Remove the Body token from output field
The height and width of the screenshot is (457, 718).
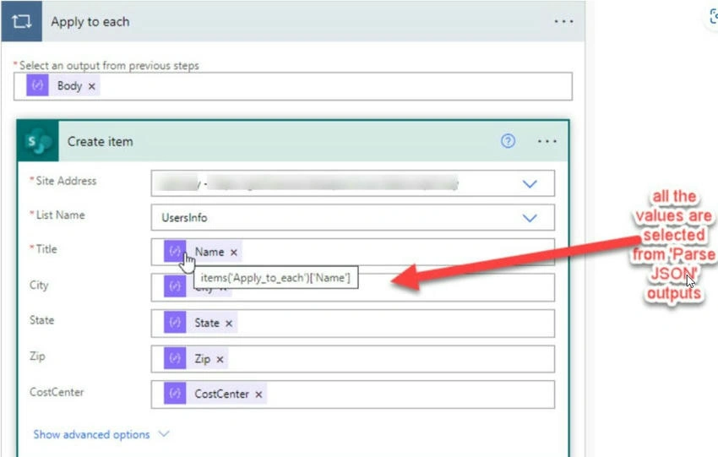(91, 86)
